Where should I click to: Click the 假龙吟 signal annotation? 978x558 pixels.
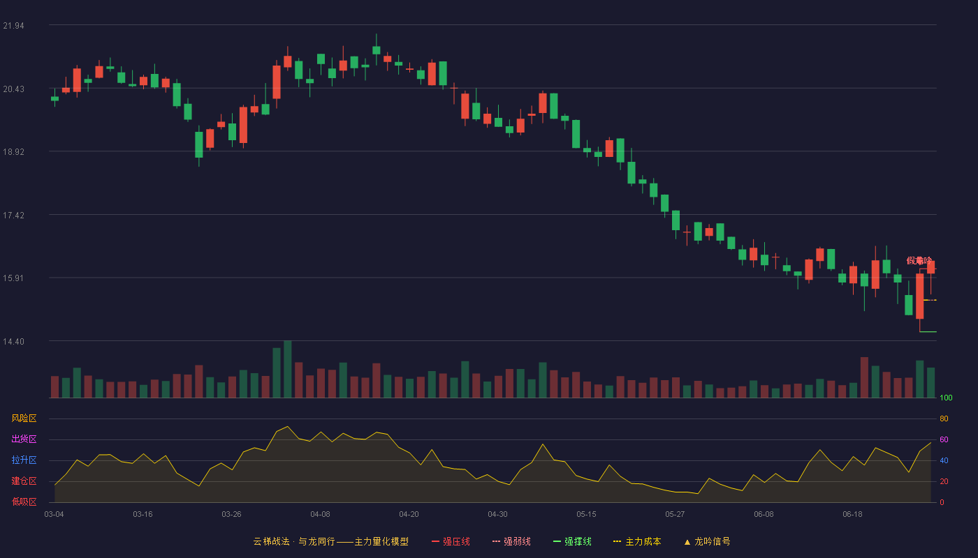point(919,260)
